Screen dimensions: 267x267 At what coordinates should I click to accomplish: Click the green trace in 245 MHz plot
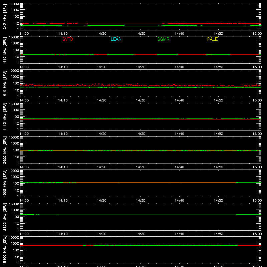point(141,26)
